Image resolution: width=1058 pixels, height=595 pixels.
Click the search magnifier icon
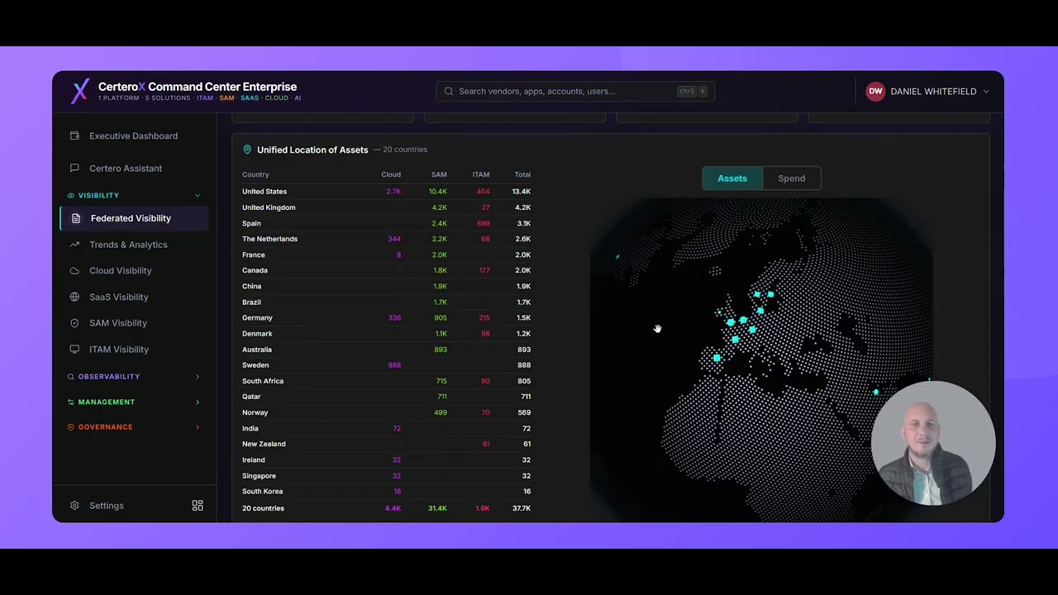(449, 91)
